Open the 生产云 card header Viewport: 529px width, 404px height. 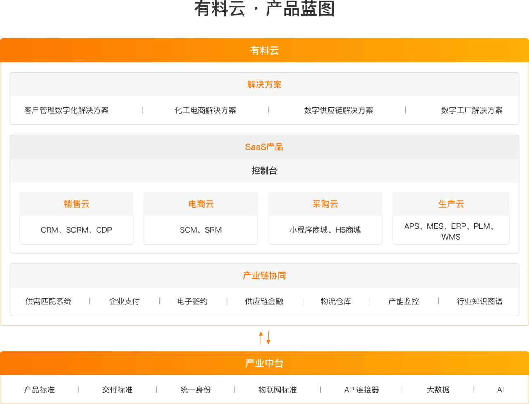point(451,204)
